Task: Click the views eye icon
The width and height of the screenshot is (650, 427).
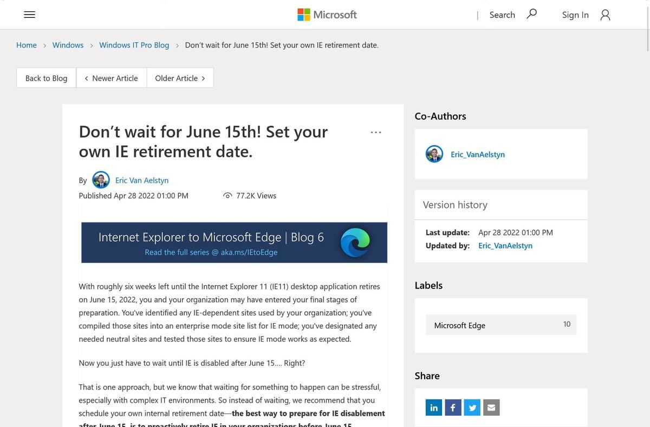Action: (227, 195)
